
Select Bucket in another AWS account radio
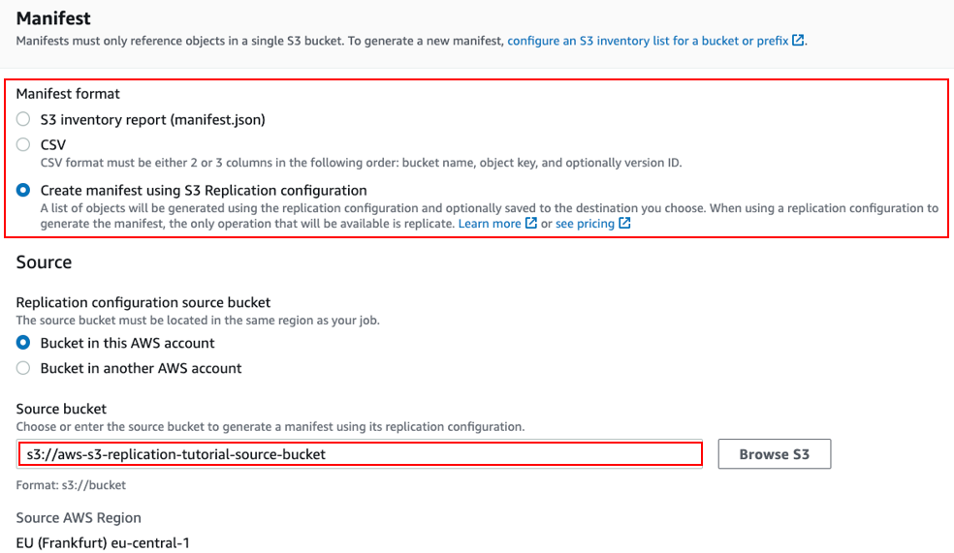point(23,368)
